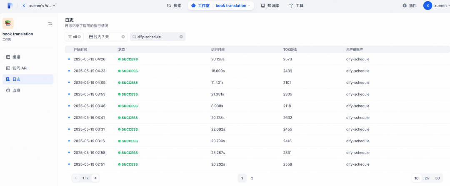This screenshot has height=186, width=450.
Task: Go to the 工作室 studio tab
Action: pos(200,5)
